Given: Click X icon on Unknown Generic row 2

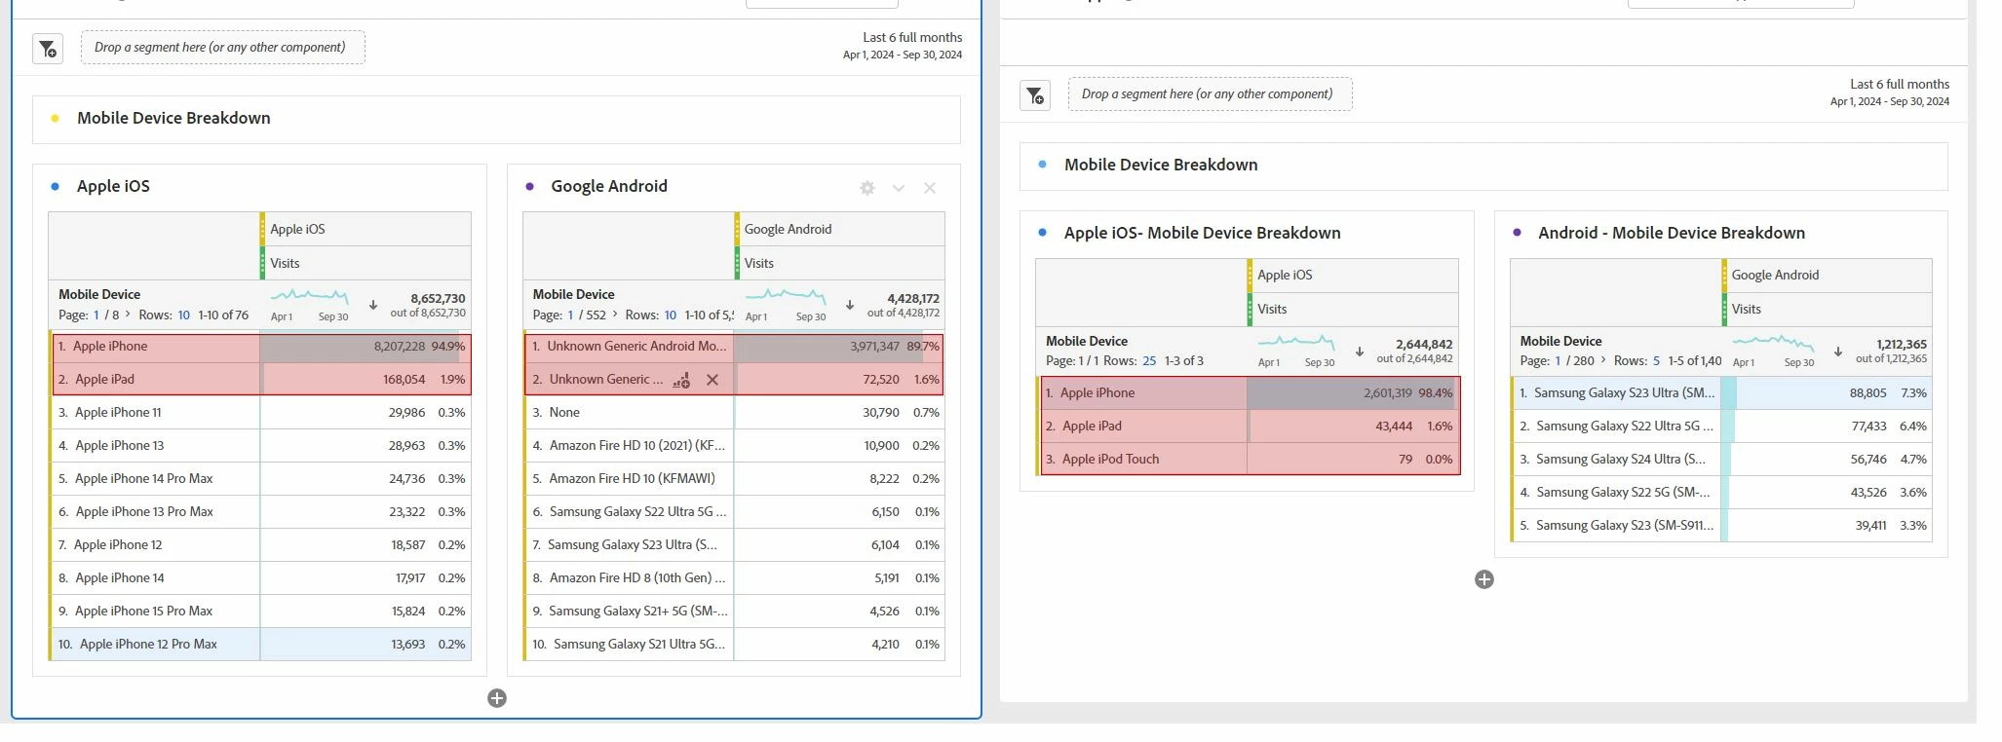Looking at the screenshot, I should click(x=712, y=380).
